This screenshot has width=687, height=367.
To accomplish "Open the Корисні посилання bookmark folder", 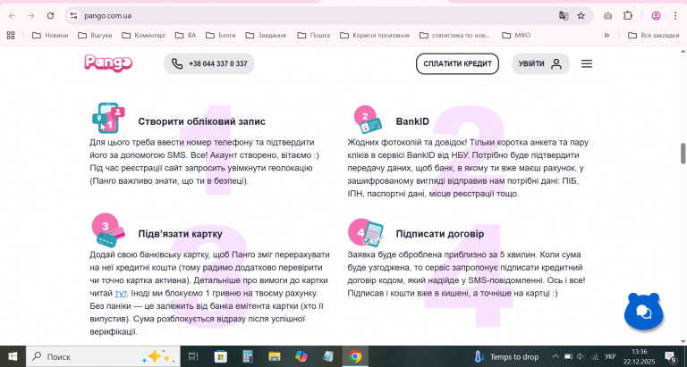I will click(375, 36).
